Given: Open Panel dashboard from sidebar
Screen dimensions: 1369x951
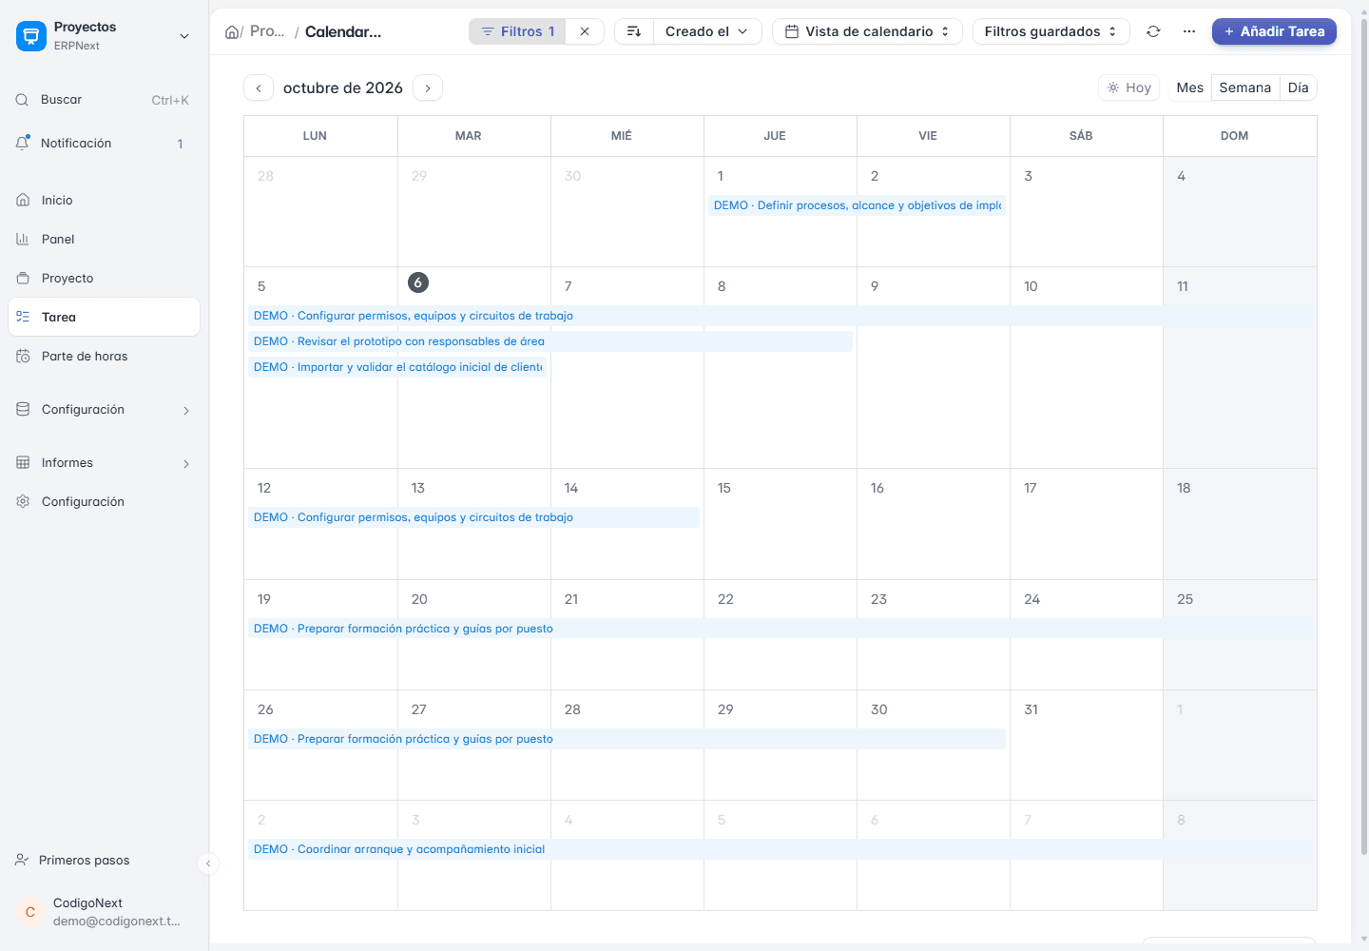Looking at the screenshot, I should [104, 239].
